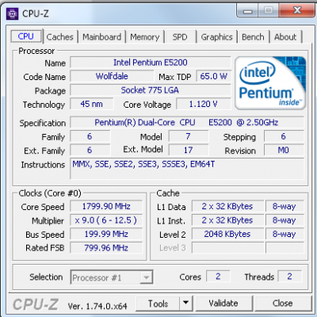This screenshot has height=317, width=317.
Task: Click the Level 2 size 2048 KBytes
Action: point(227,234)
